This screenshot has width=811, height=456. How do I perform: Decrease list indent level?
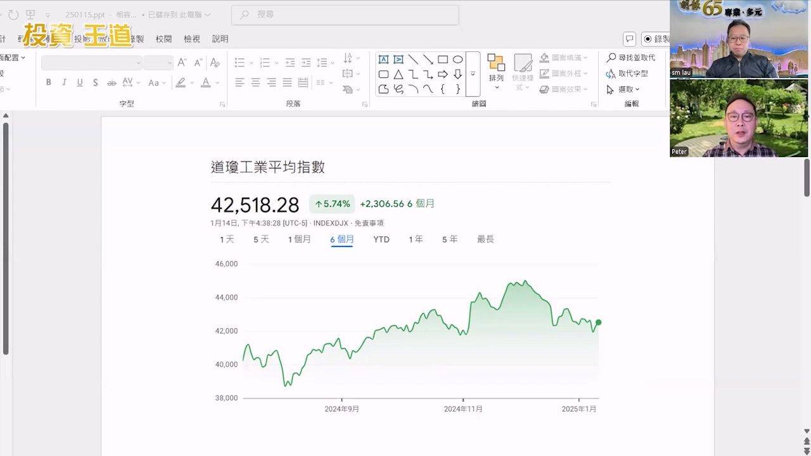290,62
